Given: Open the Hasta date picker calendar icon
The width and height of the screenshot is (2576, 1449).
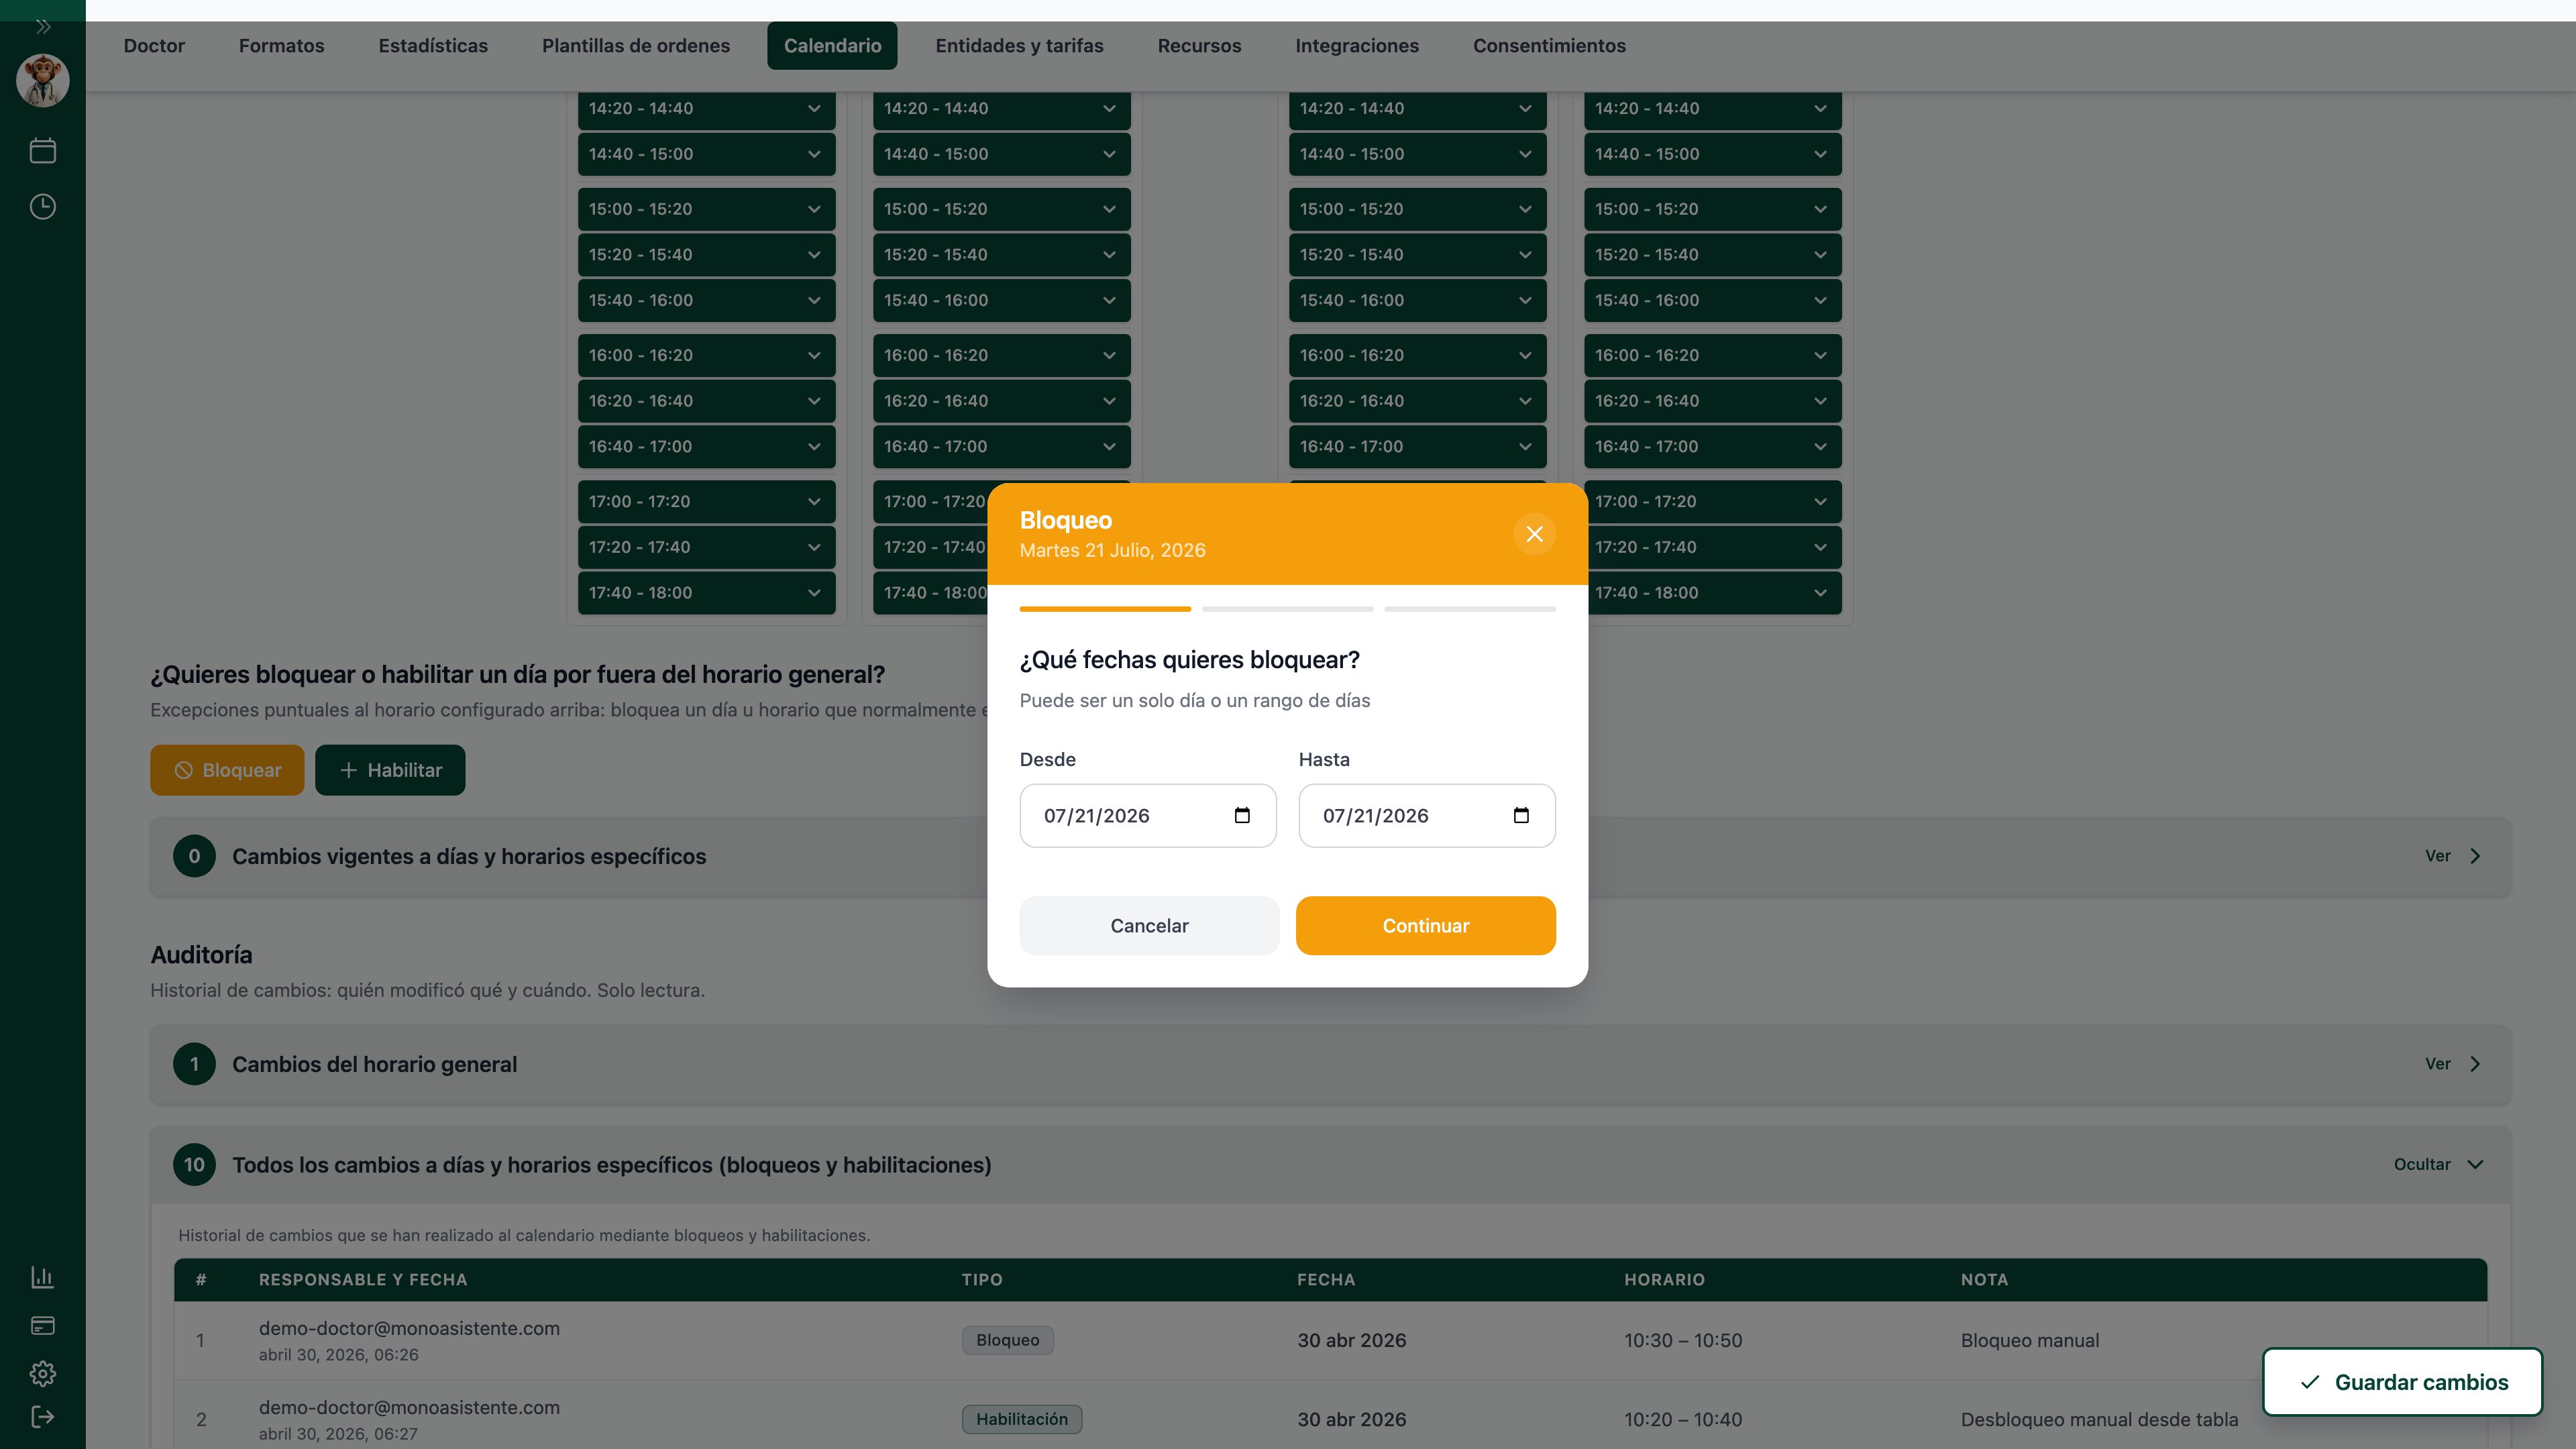Looking at the screenshot, I should pyautogui.click(x=1521, y=815).
